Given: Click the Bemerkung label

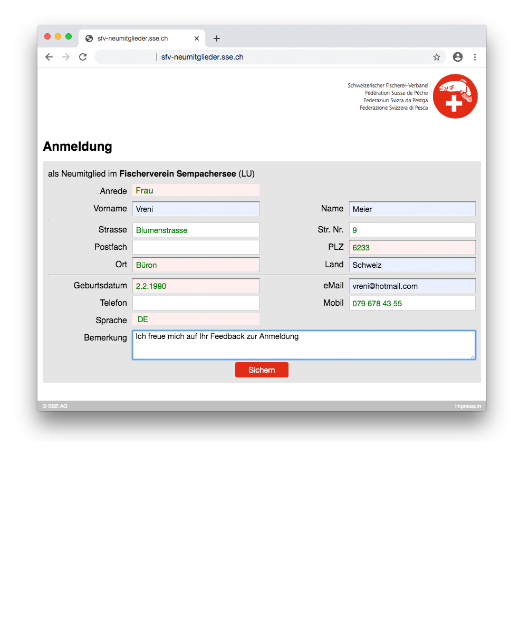Looking at the screenshot, I should click(105, 337).
